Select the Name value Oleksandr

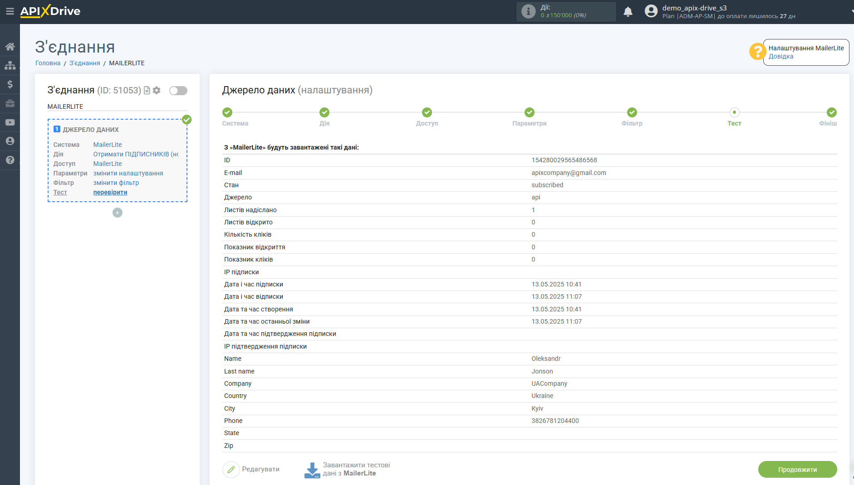point(546,359)
